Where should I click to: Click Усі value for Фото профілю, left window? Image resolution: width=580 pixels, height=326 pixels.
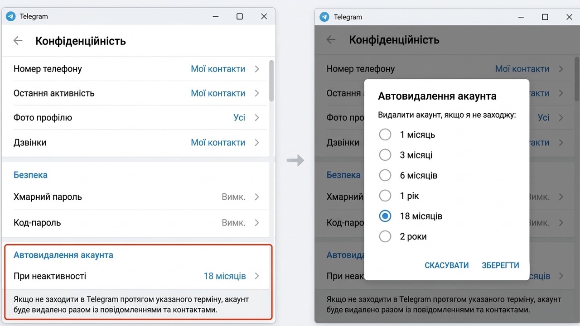click(x=239, y=118)
